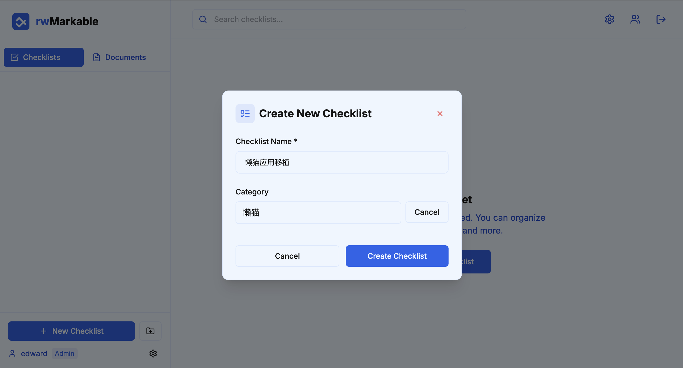Click the checklist icon in dialog header
683x368 pixels.
point(245,114)
